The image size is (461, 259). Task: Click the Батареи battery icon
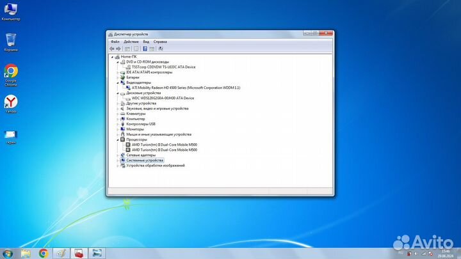pyautogui.click(x=122, y=77)
